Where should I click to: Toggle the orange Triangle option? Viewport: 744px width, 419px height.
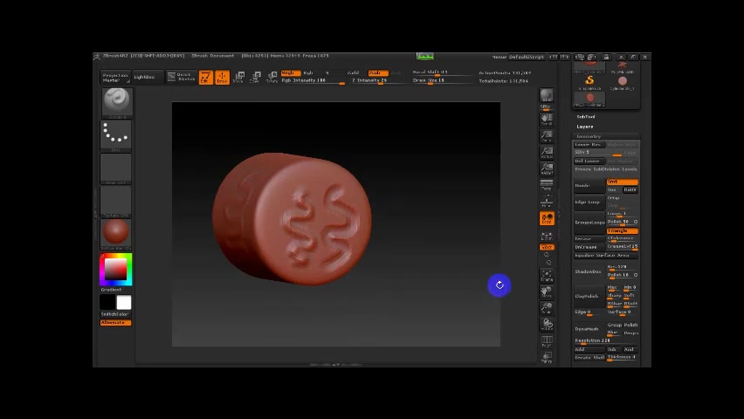pyautogui.click(x=622, y=230)
